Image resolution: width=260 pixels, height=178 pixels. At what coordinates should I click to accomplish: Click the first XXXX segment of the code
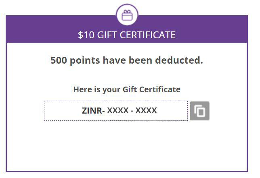(x=118, y=110)
